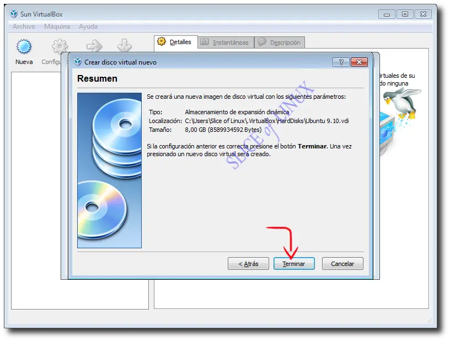The image size is (450, 341).
Task: Click the green start arrow icon
Action: pos(94,46)
